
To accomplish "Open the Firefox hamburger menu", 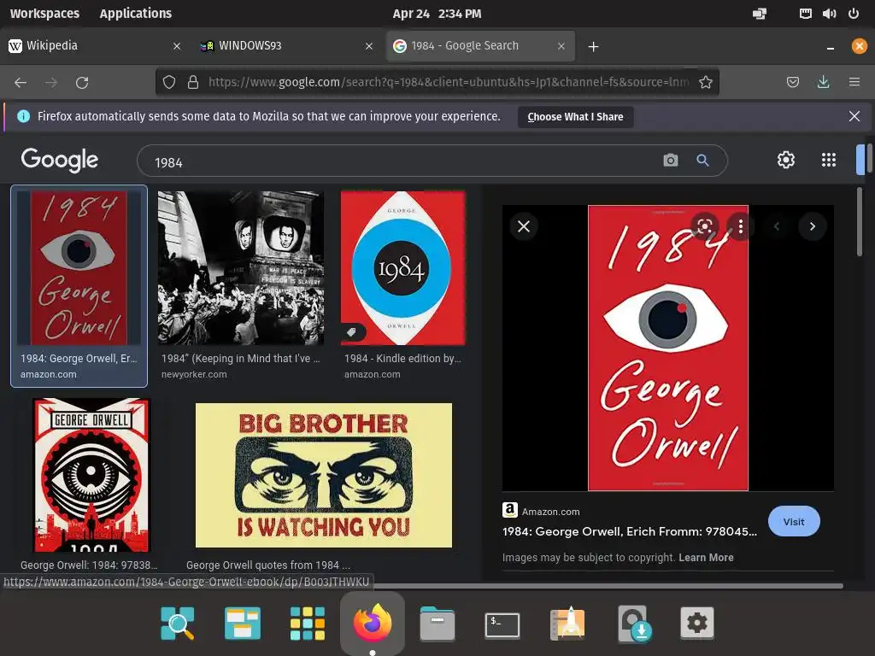I will click(x=854, y=83).
